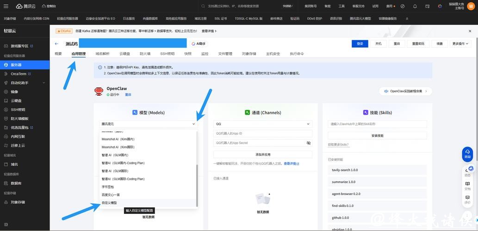The width and height of the screenshot is (478, 231).
Task: Expand 自动化助手 in the sidebar
Action: tap(19, 83)
